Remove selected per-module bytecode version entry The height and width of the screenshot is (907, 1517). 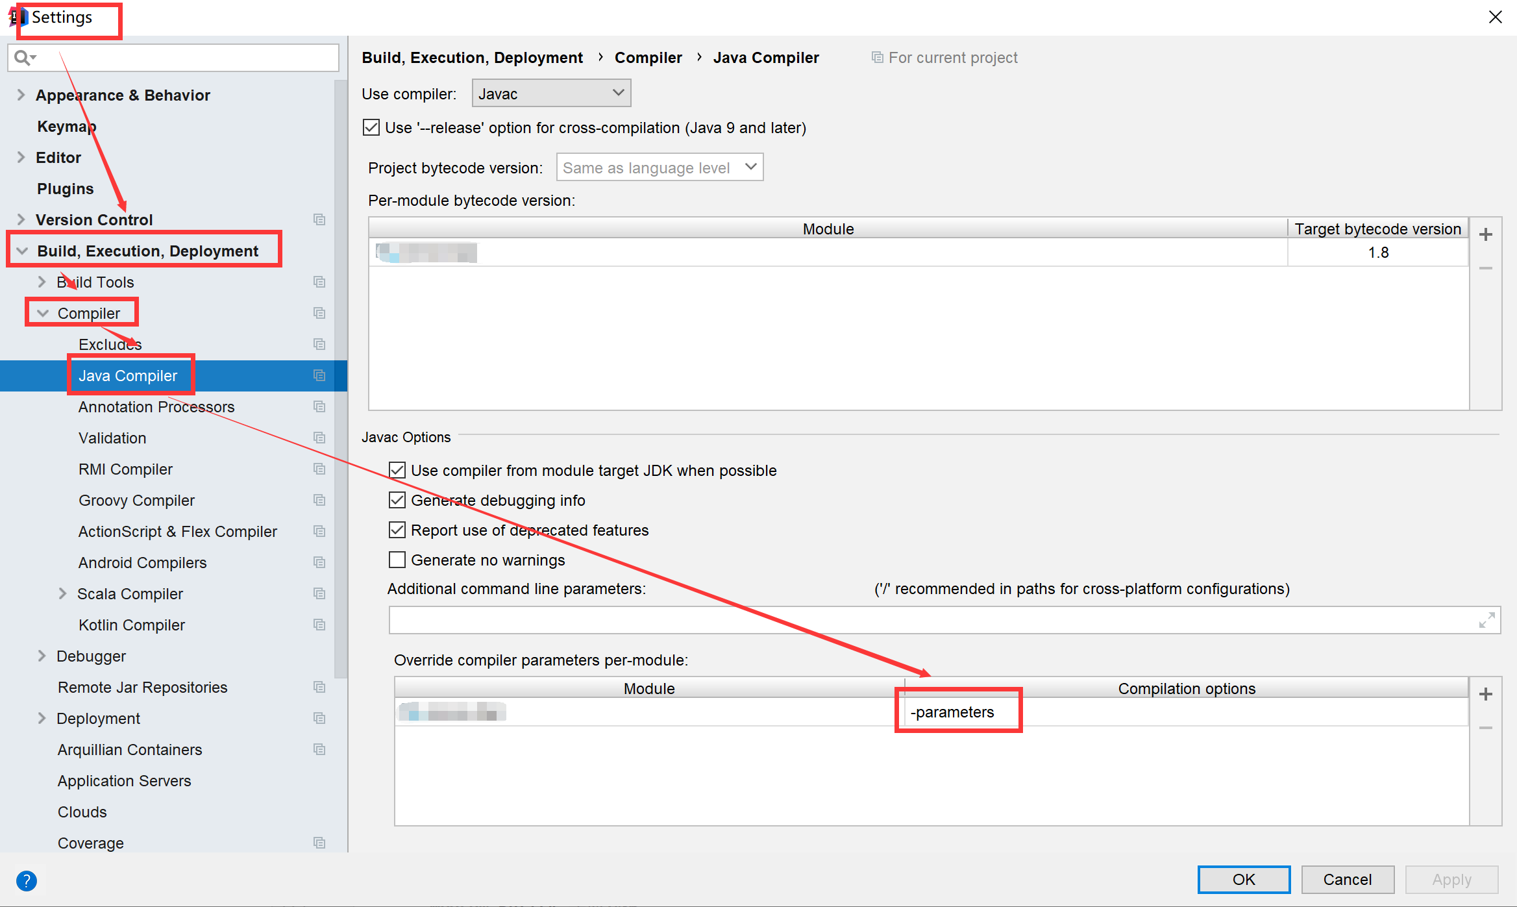(1486, 268)
